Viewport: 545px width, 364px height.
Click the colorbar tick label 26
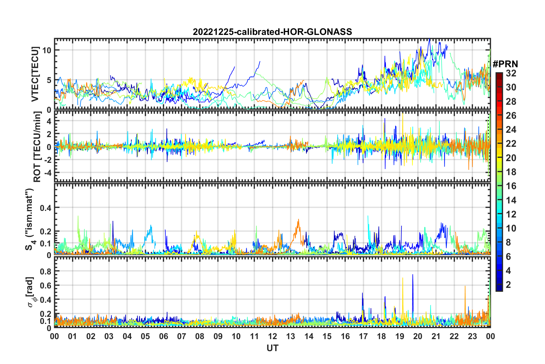pyautogui.click(x=511, y=116)
